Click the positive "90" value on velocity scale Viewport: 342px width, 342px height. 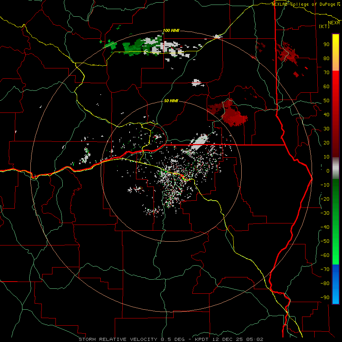pos(326,44)
